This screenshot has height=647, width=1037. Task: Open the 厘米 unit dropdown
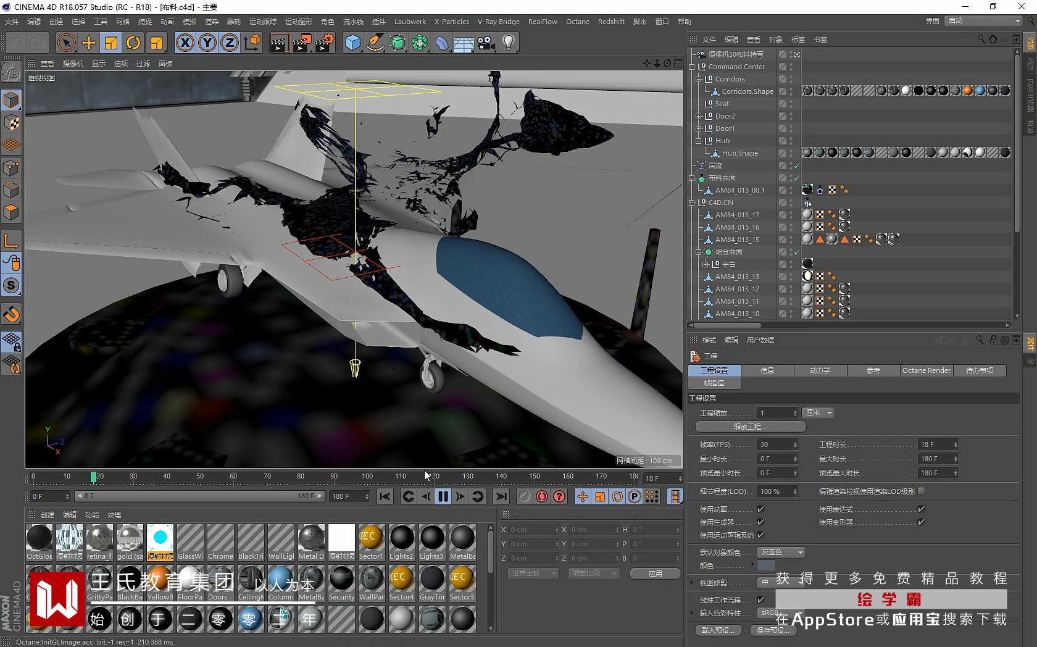[x=819, y=412]
